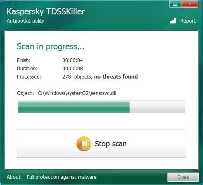Viewport: 203px width, 185px height.
Task: Click the Close button at bottom
Action: (183, 177)
